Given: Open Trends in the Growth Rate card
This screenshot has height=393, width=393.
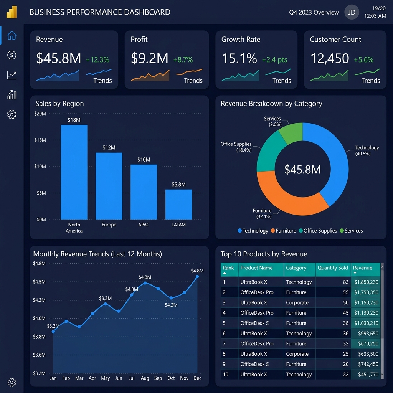Looking at the screenshot, I should pyautogui.click(x=282, y=81).
